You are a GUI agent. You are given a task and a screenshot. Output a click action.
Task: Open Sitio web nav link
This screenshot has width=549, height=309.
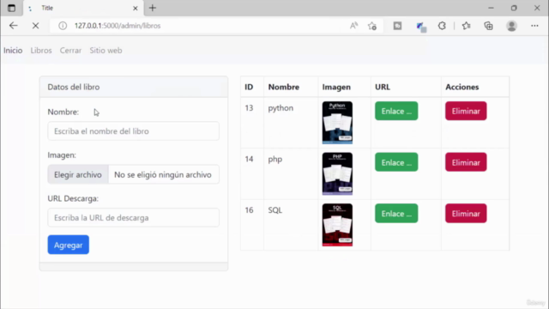(106, 51)
